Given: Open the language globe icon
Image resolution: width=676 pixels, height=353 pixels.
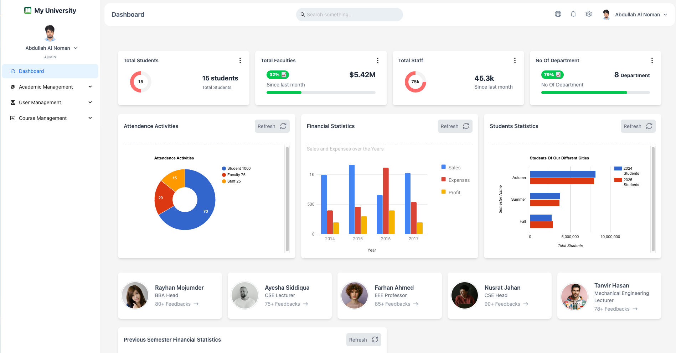Looking at the screenshot, I should 558,14.
